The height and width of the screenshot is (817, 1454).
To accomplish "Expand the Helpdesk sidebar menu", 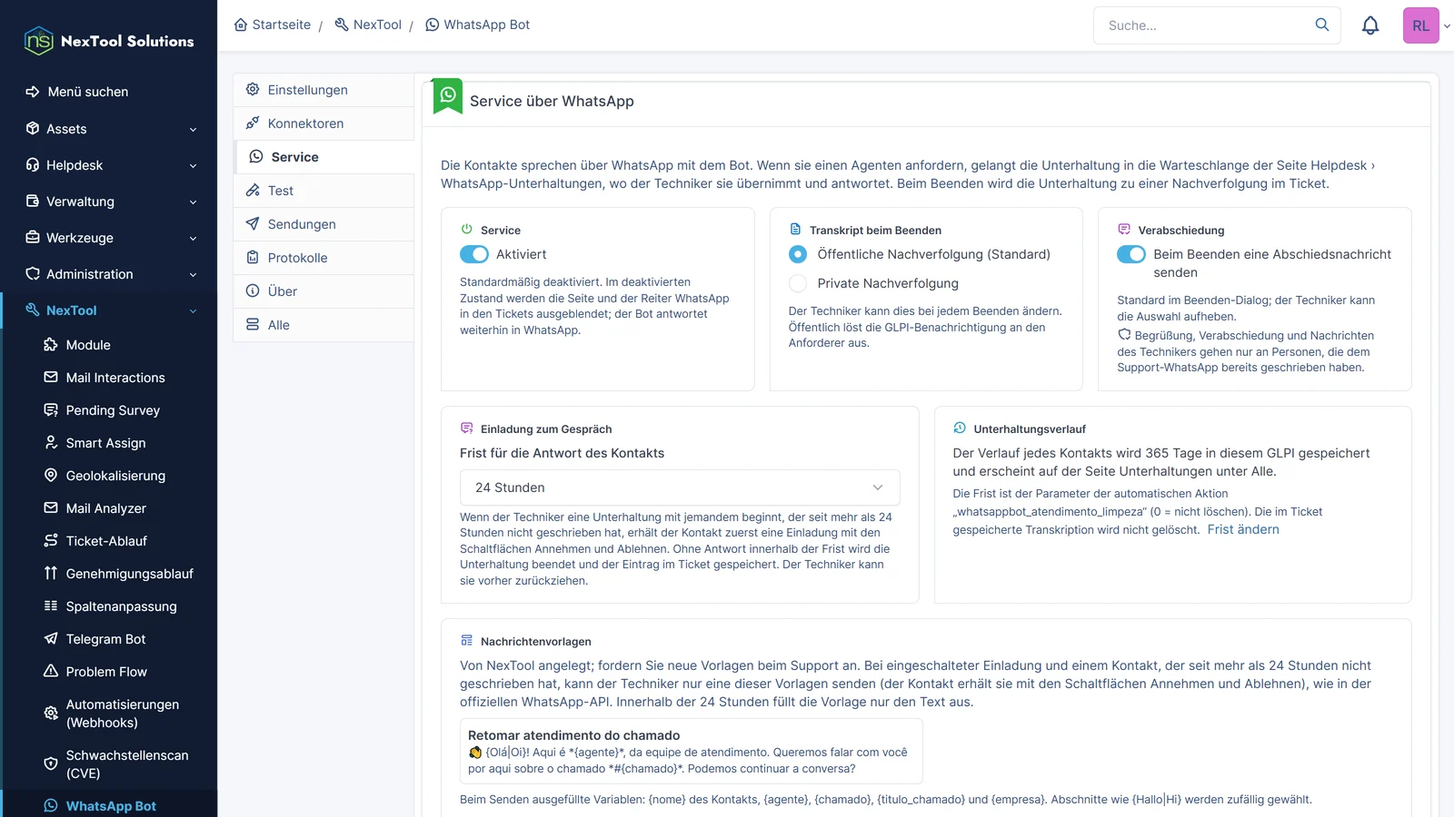I will [110, 165].
